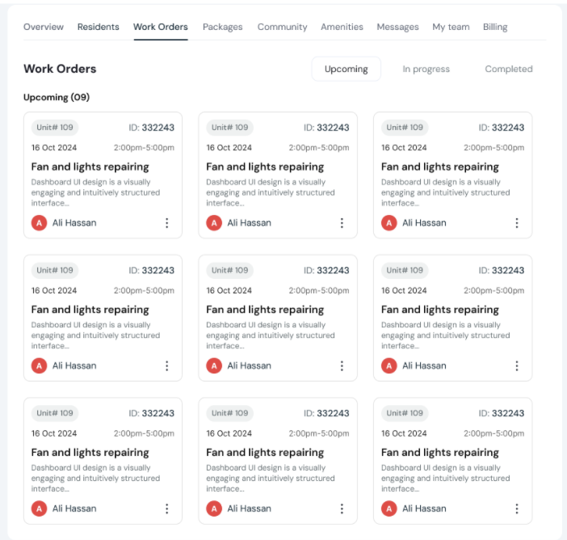Go to the Residents tab
This screenshot has width=567, height=540.
point(99,27)
